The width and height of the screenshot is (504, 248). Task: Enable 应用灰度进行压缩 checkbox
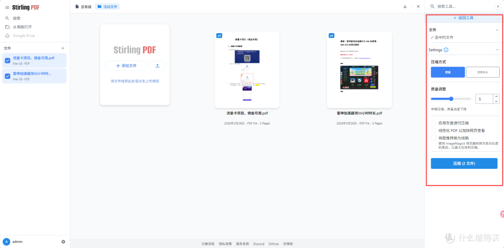pyautogui.click(x=434, y=123)
